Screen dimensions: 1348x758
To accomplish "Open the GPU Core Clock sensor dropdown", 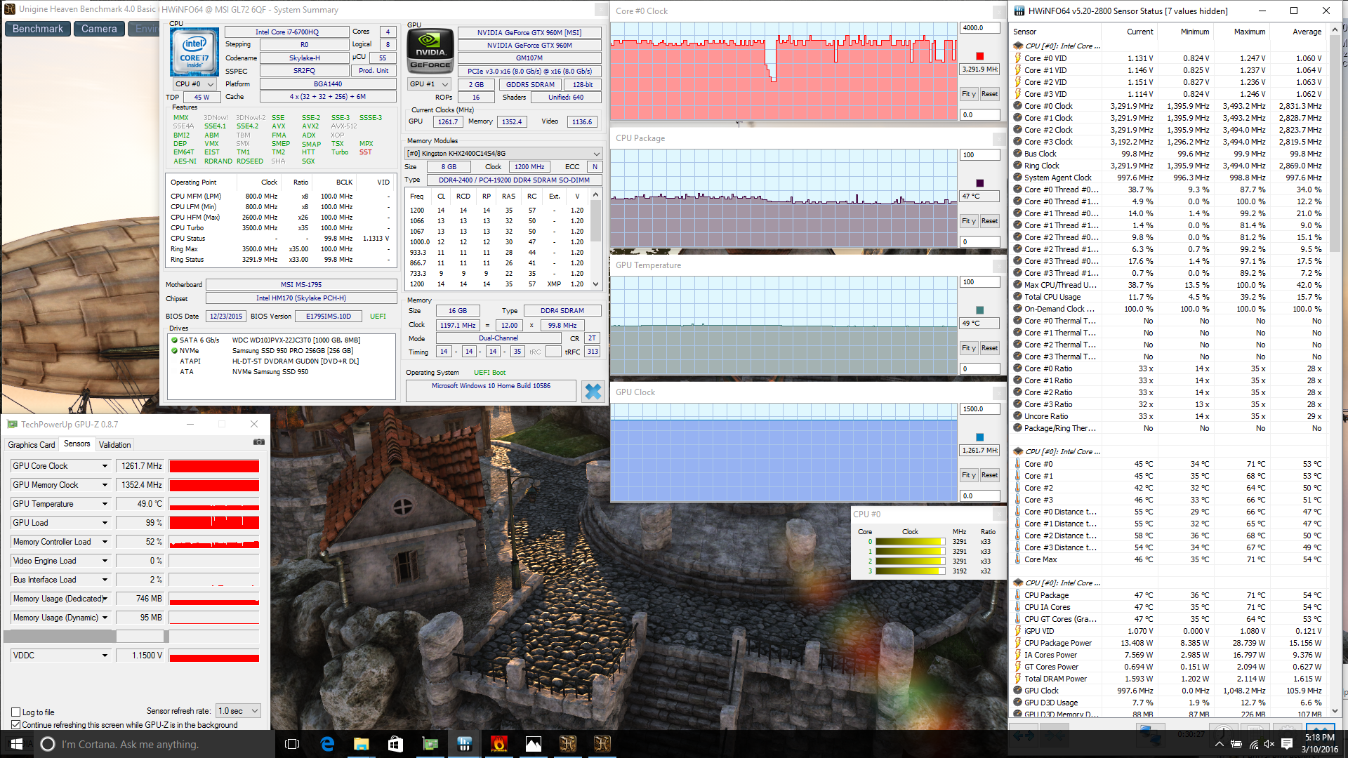I will [105, 466].
